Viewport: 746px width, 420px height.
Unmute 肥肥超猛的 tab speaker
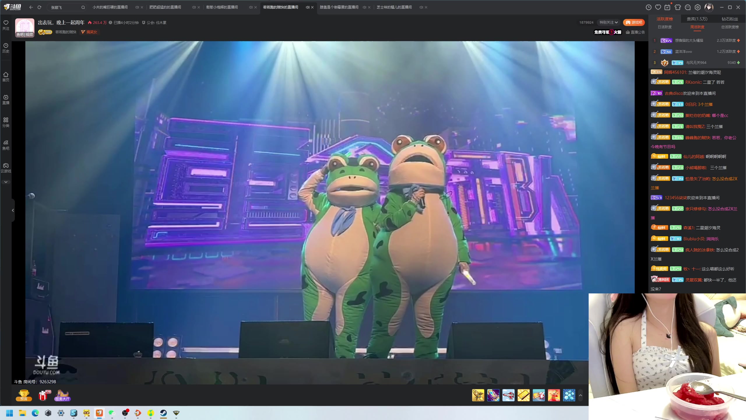click(194, 7)
